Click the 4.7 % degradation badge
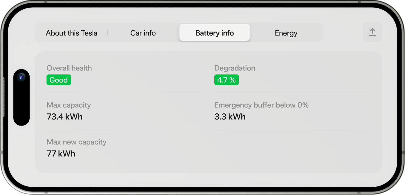 tap(226, 80)
